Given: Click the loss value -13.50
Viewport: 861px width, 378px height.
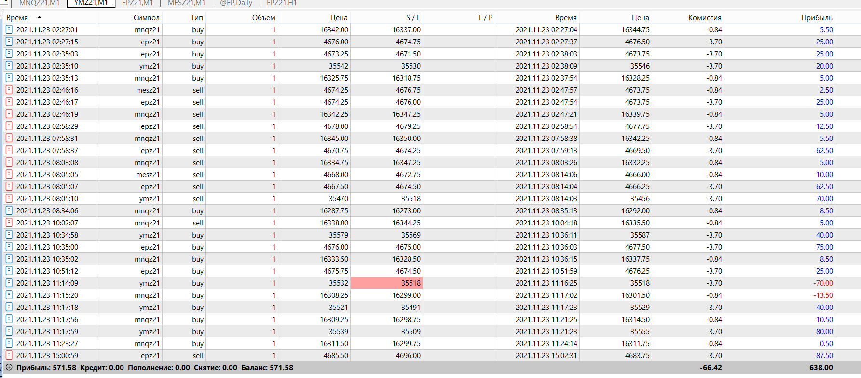Looking at the screenshot, I should click(823, 295).
